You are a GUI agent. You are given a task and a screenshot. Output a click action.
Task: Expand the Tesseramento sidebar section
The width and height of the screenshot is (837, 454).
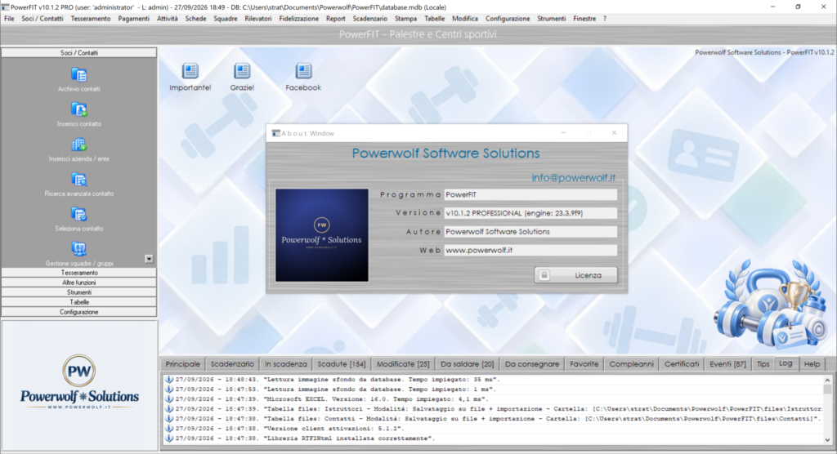click(79, 273)
